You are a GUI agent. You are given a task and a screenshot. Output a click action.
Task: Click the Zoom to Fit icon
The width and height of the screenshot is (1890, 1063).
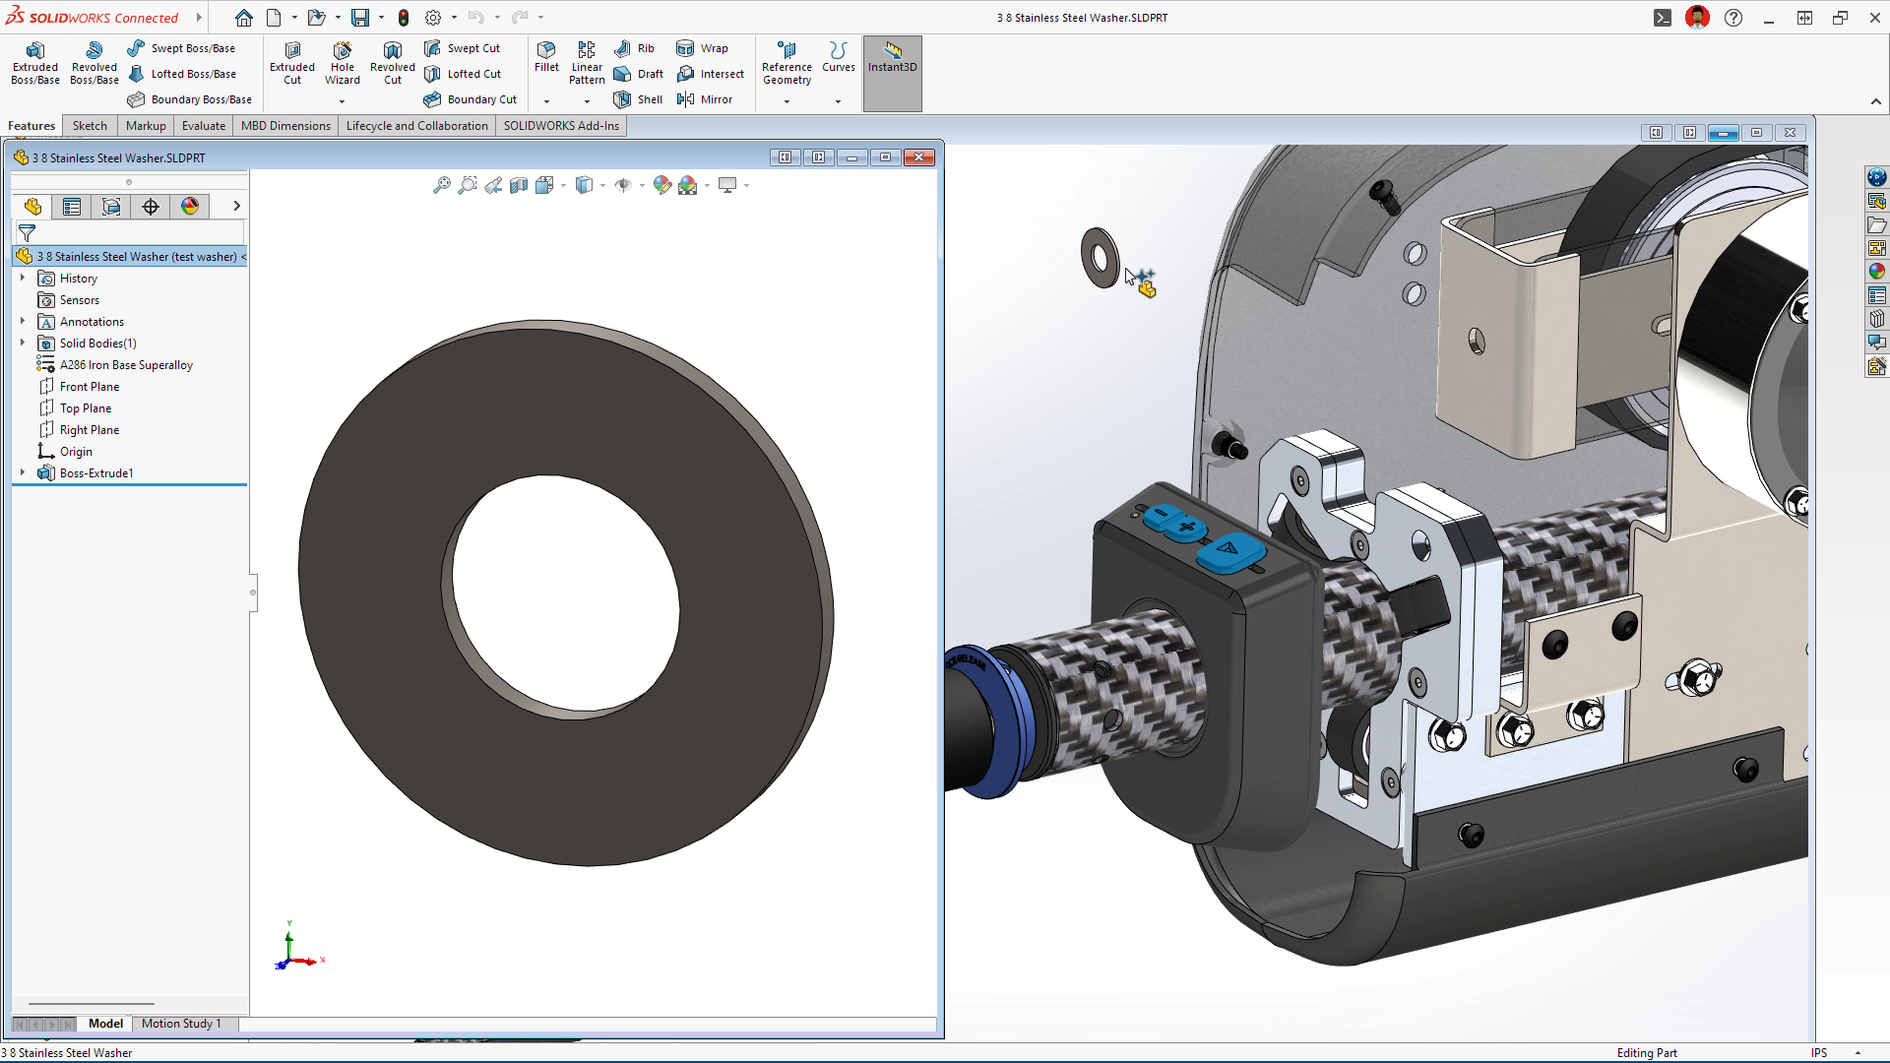point(440,184)
